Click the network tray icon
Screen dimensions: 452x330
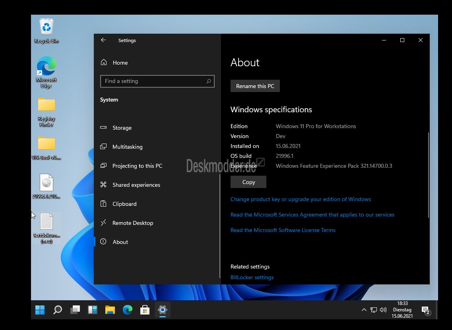[374, 310]
